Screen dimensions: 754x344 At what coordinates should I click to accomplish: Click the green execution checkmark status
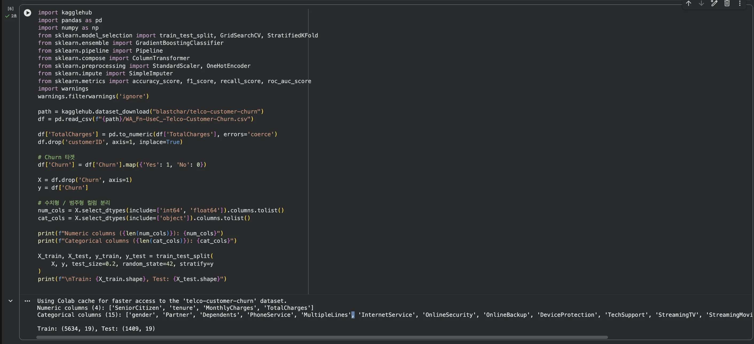[x=7, y=16]
